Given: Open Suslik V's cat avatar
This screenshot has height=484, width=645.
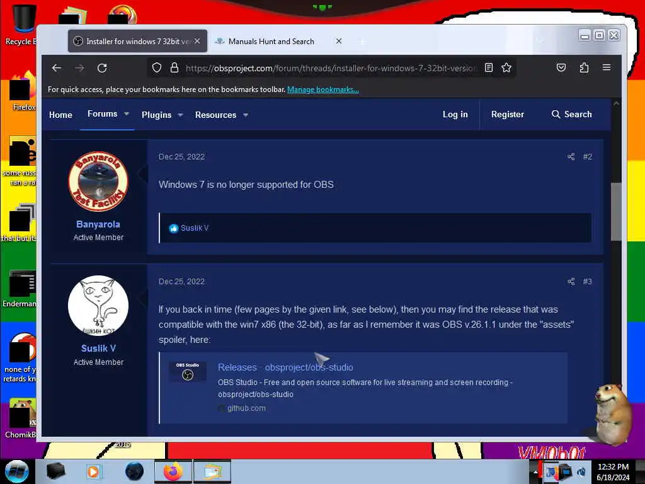Looking at the screenshot, I should (x=98, y=306).
